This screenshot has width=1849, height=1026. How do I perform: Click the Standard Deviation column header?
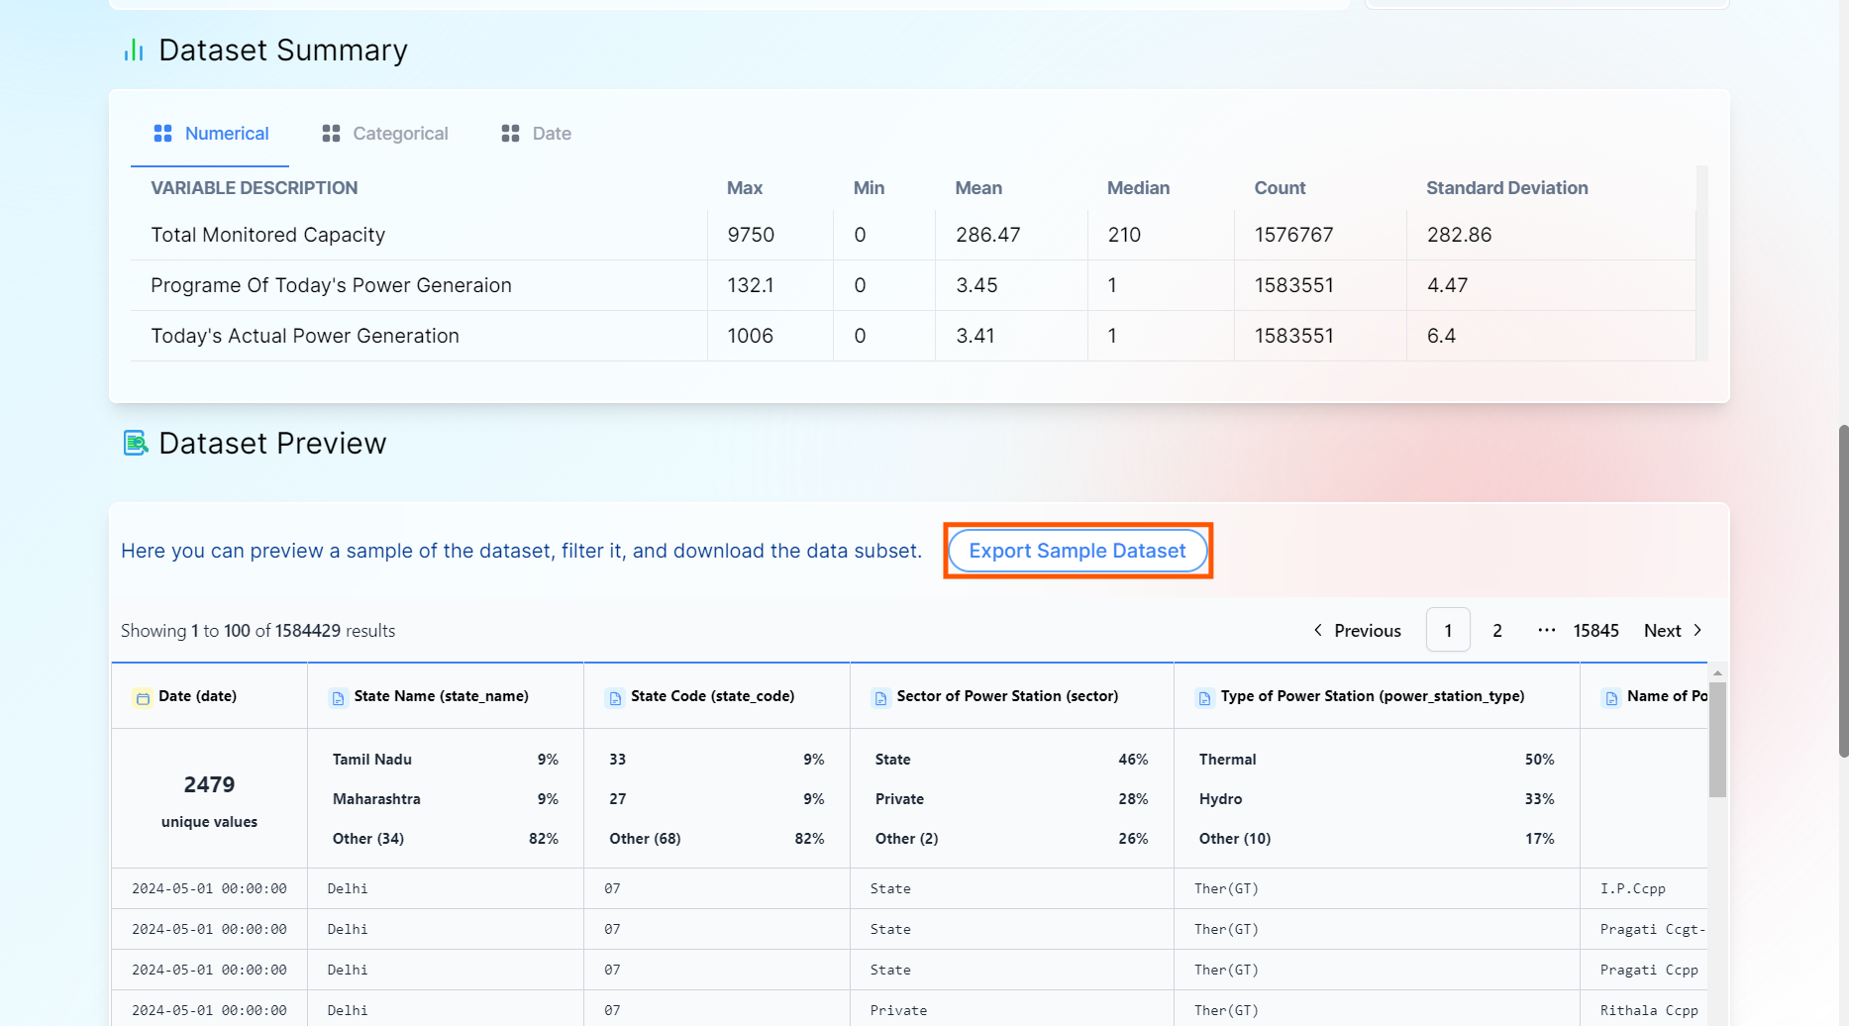(x=1506, y=188)
